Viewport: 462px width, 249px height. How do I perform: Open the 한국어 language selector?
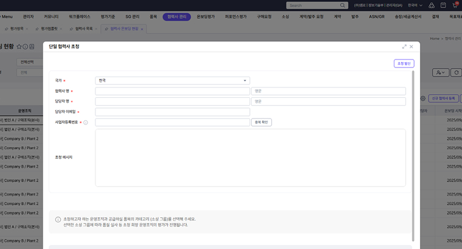(x=415, y=5)
